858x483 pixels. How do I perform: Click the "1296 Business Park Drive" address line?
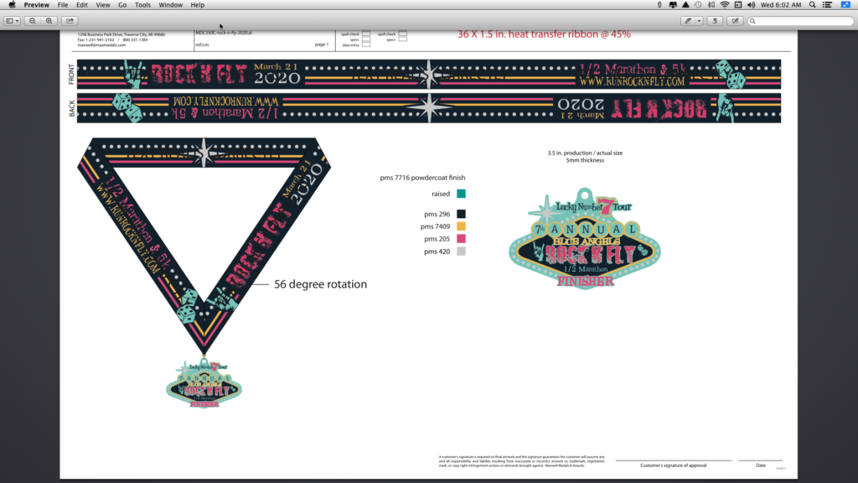click(x=121, y=34)
